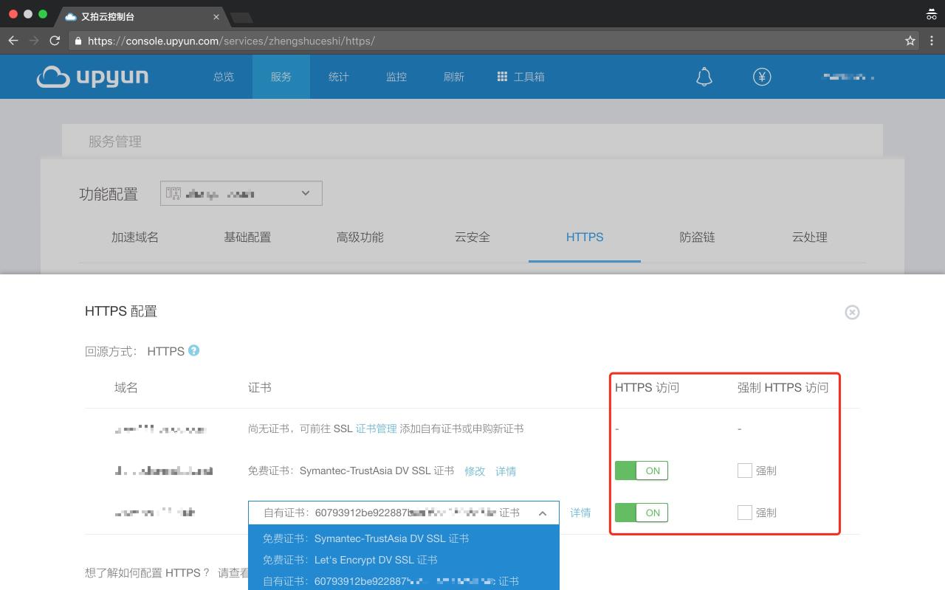Close the HTTPS configuration panel
Screen dimensions: 945x590
[x=852, y=312]
